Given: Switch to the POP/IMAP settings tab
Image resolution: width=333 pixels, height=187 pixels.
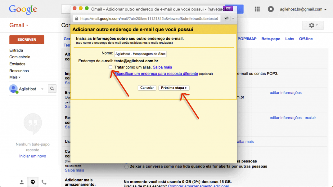Looking at the screenshot, I should [x=247, y=39].
